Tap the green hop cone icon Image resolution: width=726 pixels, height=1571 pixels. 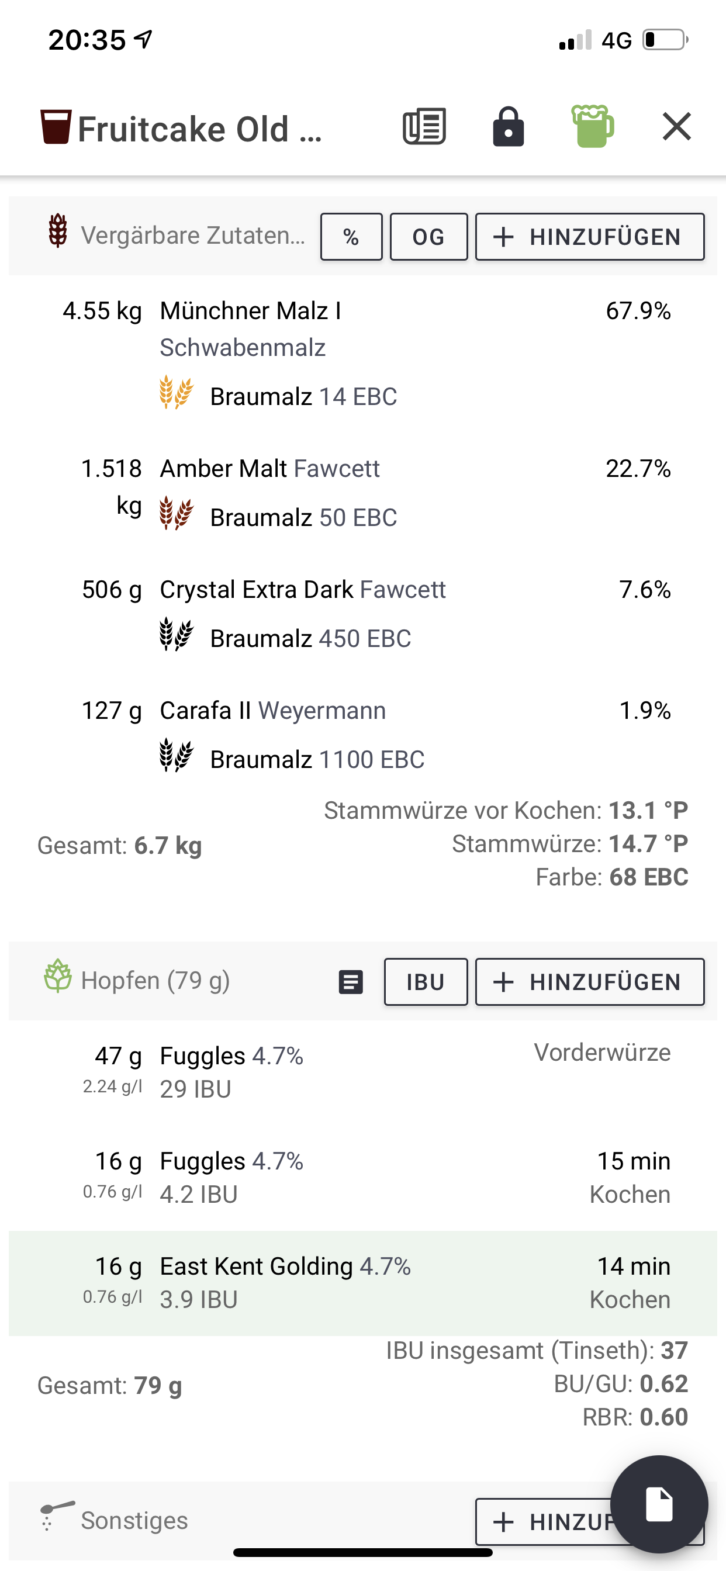(58, 976)
